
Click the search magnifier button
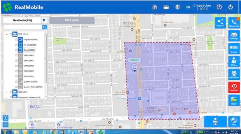(44, 27)
